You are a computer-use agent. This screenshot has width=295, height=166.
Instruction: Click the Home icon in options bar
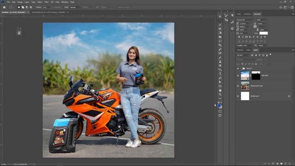(x=4, y=7)
